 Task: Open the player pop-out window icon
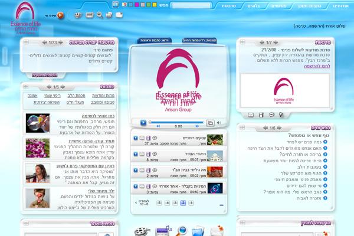click(210, 123)
